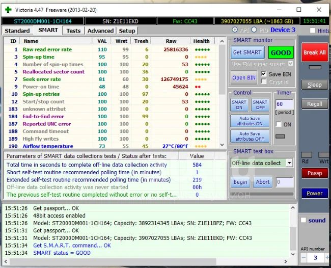Click the red Passp button
Image resolution: width=331 pixels, height=268 pixels.
(315, 173)
